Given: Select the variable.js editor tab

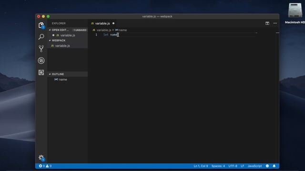Looking at the screenshot, I should pos(102,23).
